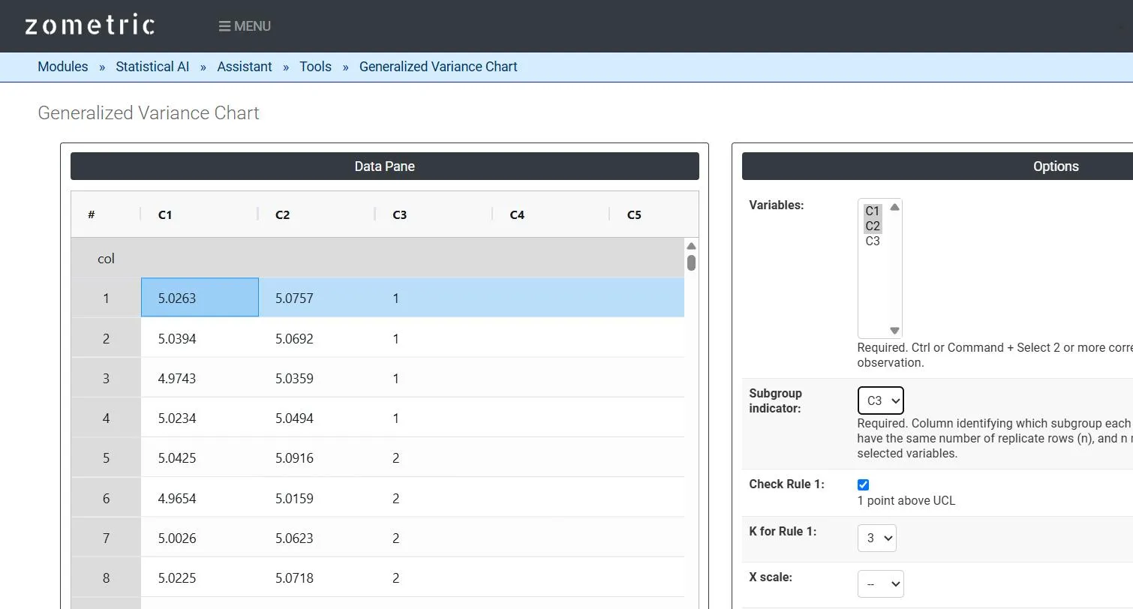The width and height of the screenshot is (1133, 609).
Task: Open K for Rule 1 dropdown
Action: pyautogui.click(x=876, y=538)
